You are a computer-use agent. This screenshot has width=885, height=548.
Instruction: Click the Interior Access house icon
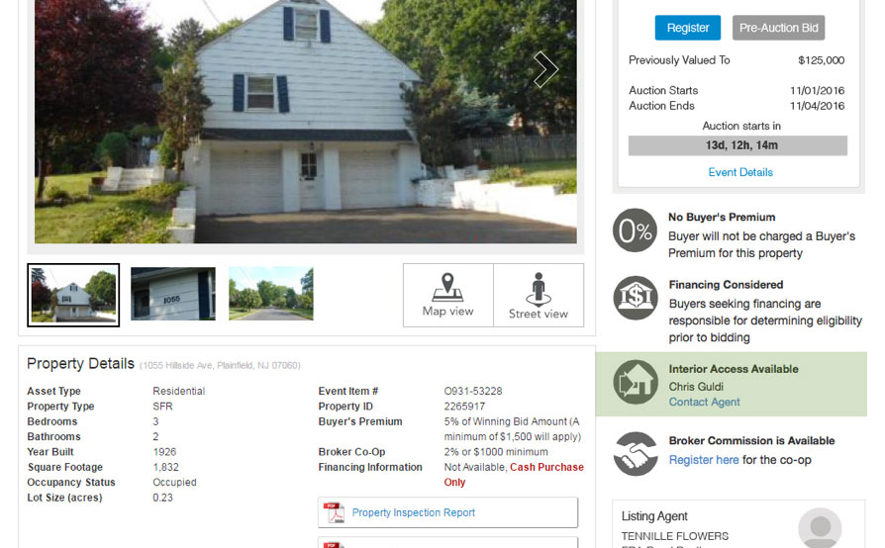[635, 382]
